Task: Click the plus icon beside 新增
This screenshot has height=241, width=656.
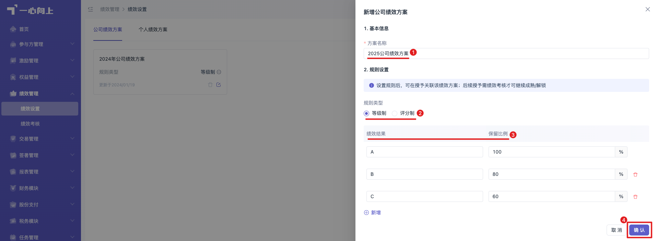Action: click(366, 213)
